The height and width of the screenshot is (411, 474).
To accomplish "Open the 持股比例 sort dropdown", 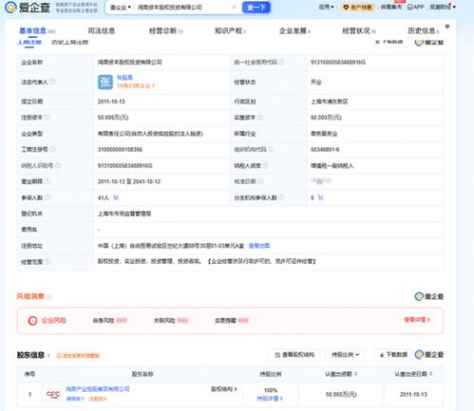I will tap(345, 355).
